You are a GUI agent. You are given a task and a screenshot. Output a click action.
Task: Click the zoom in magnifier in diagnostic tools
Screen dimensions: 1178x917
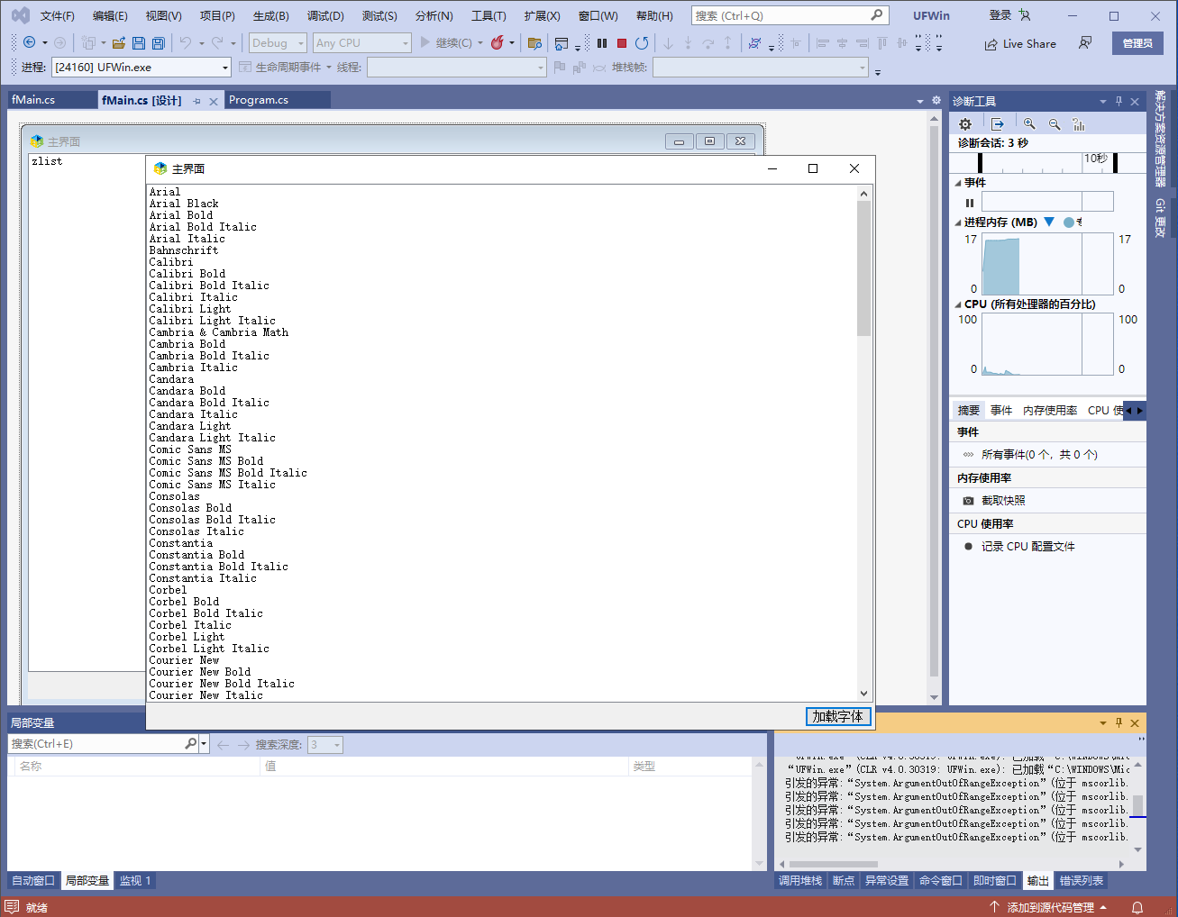click(1029, 124)
